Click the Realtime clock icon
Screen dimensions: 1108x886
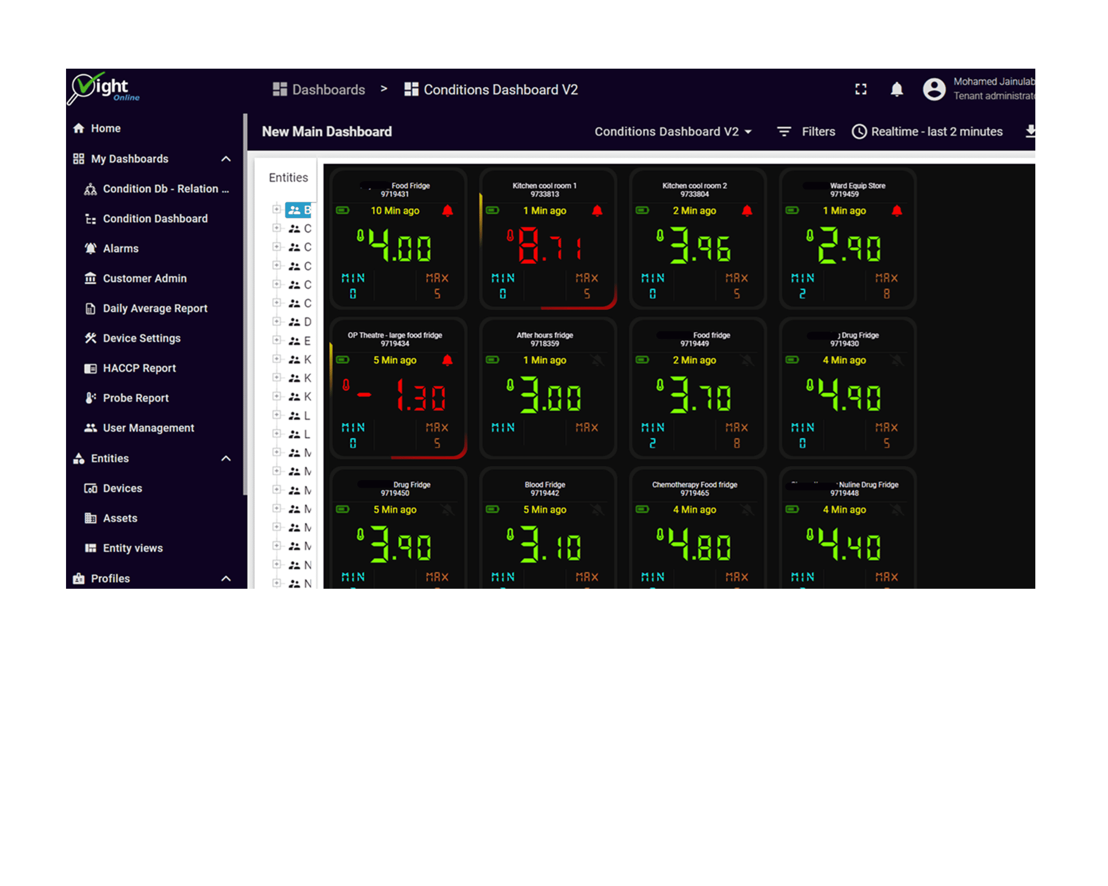click(859, 132)
